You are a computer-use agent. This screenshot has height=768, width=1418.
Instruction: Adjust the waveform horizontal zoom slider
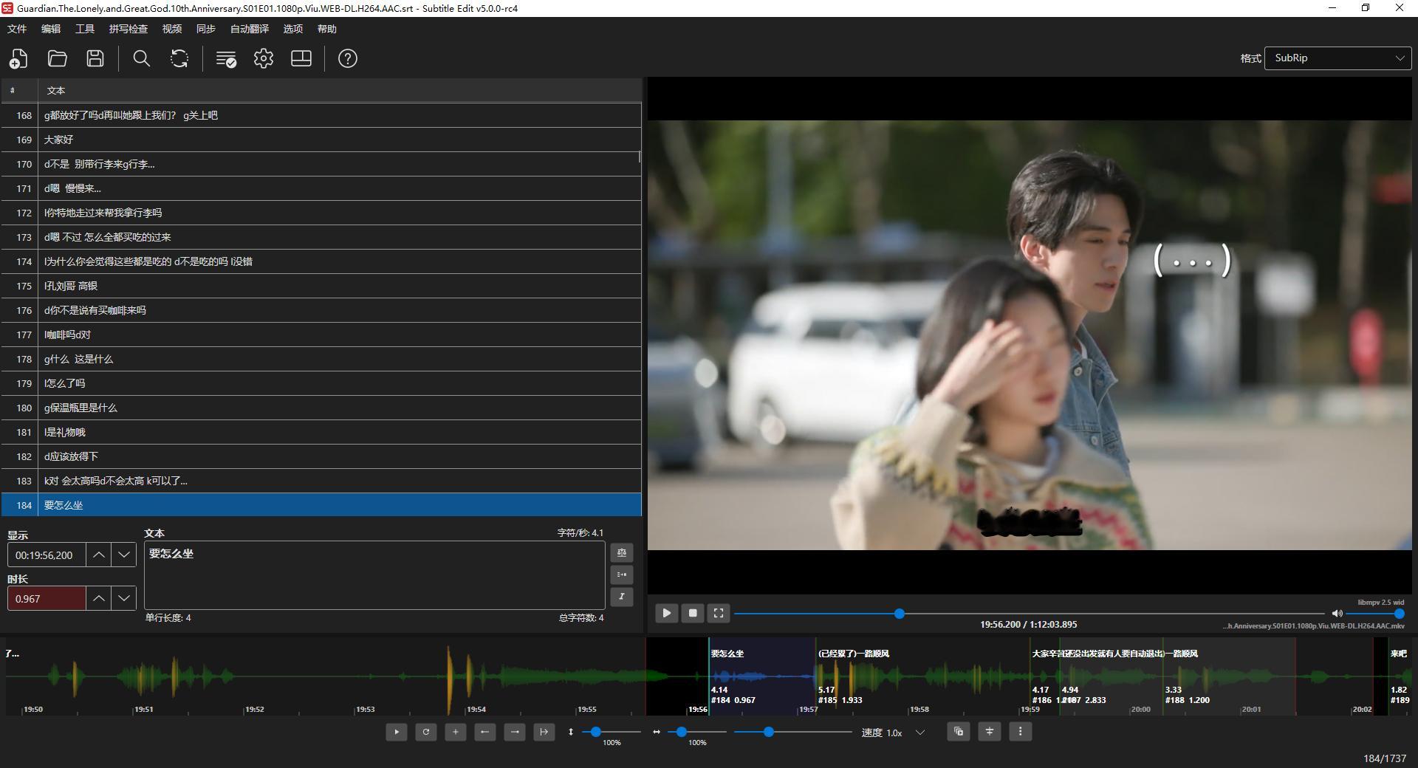pyautogui.click(x=697, y=732)
